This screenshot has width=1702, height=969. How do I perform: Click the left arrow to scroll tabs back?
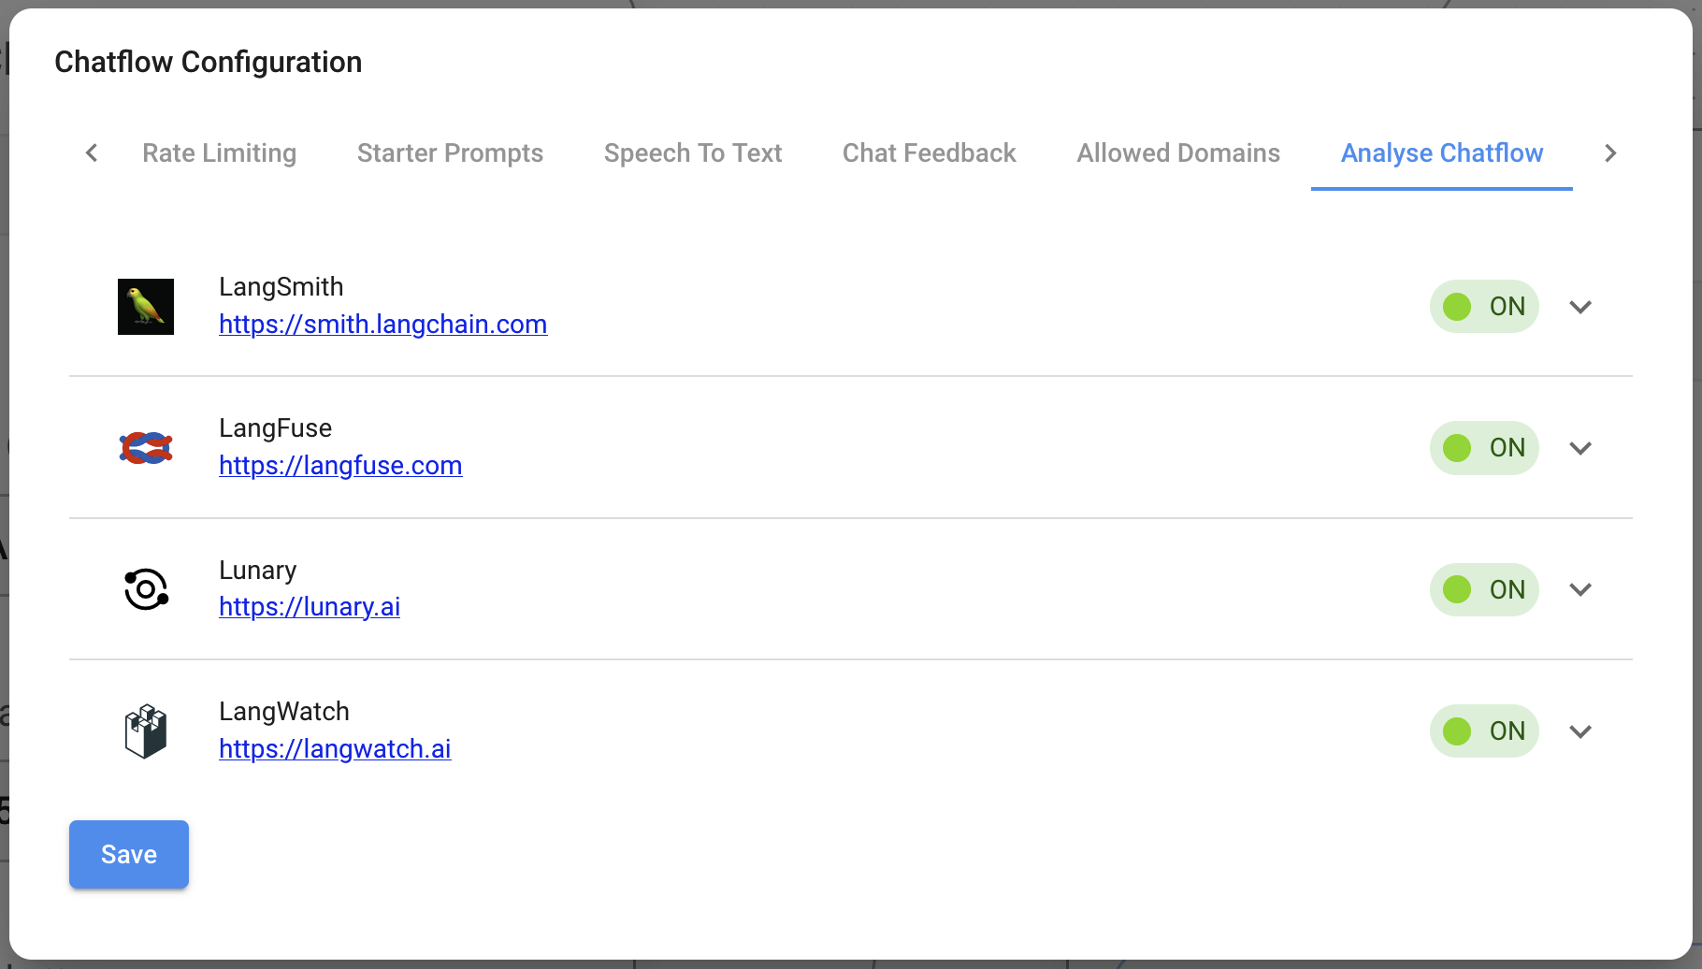pos(91,152)
